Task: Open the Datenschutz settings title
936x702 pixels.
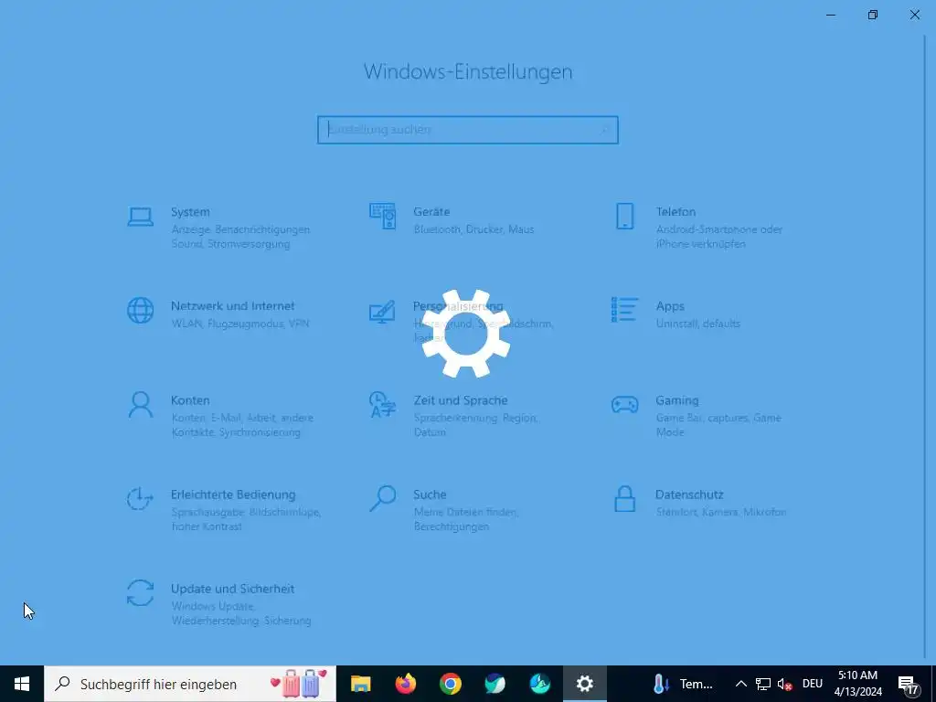Action: (689, 495)
